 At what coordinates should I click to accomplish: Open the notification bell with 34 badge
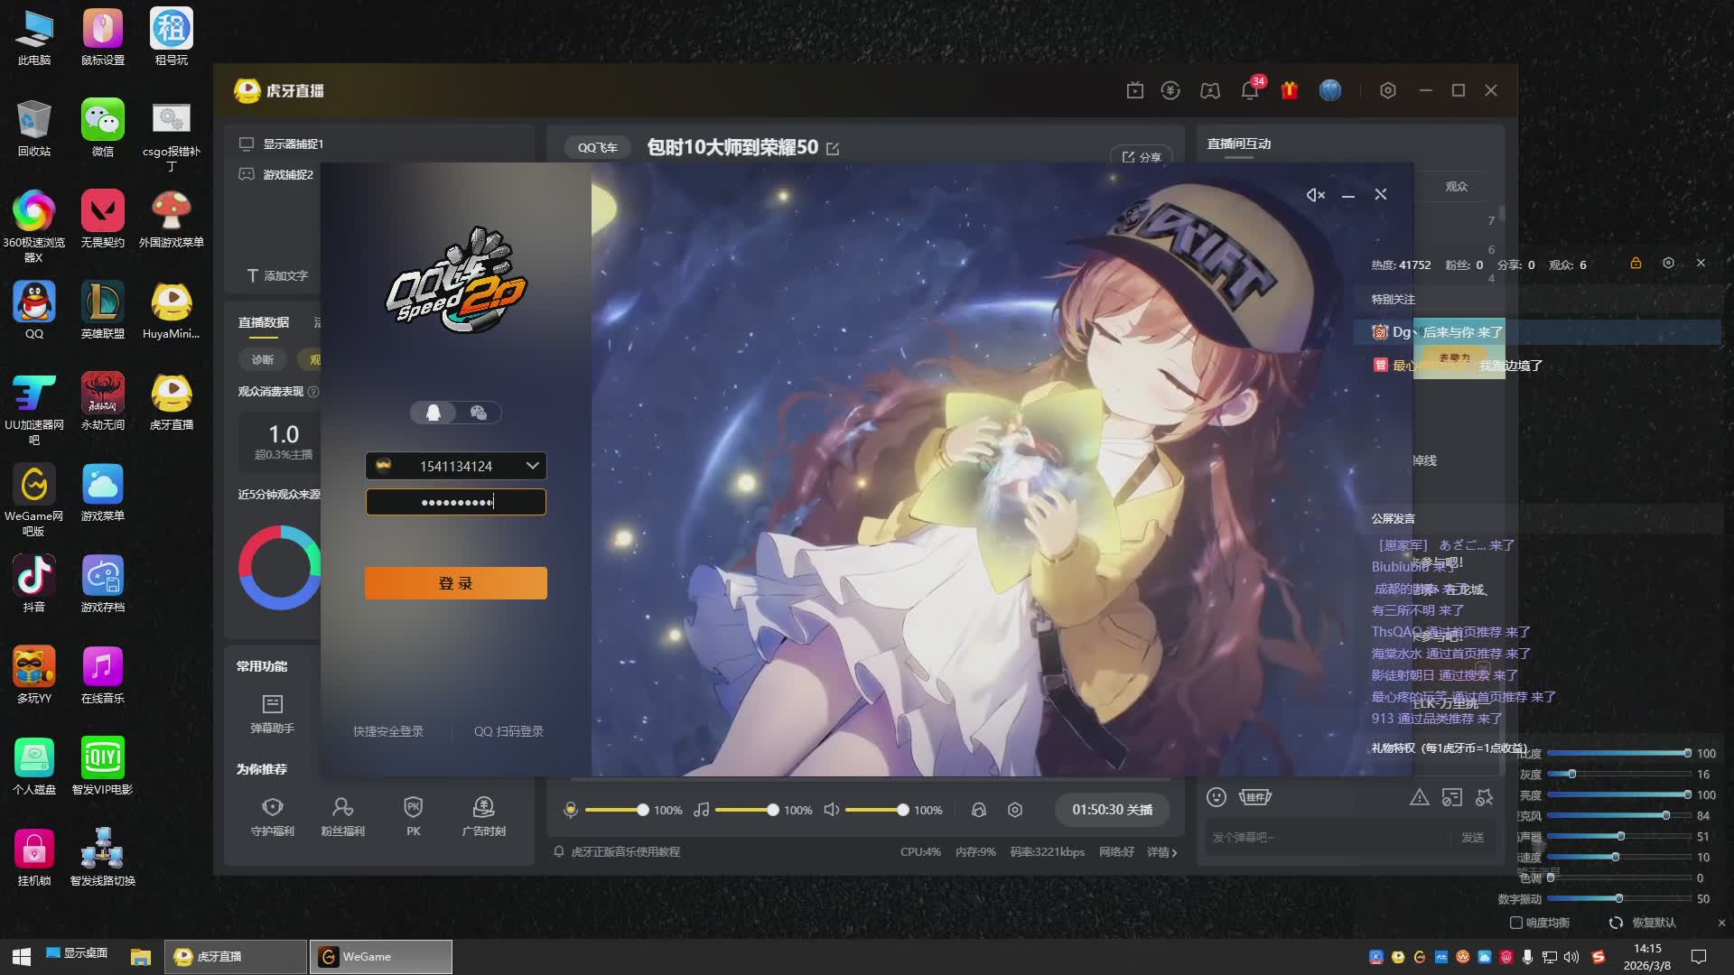click(1250, 90)
